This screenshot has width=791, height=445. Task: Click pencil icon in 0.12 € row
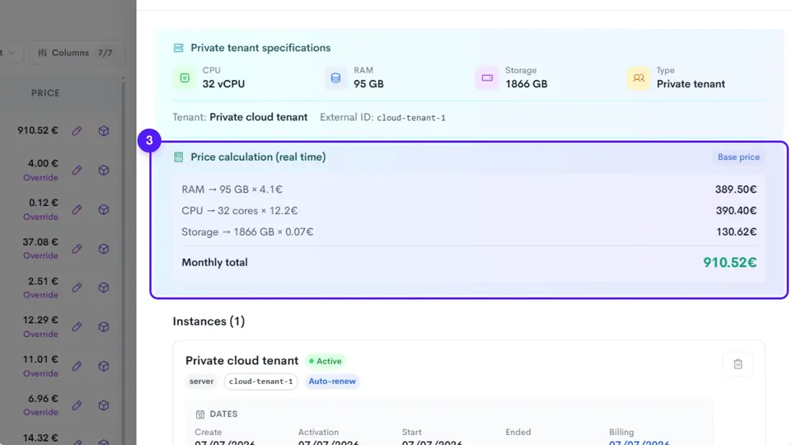tap(77, 209)
